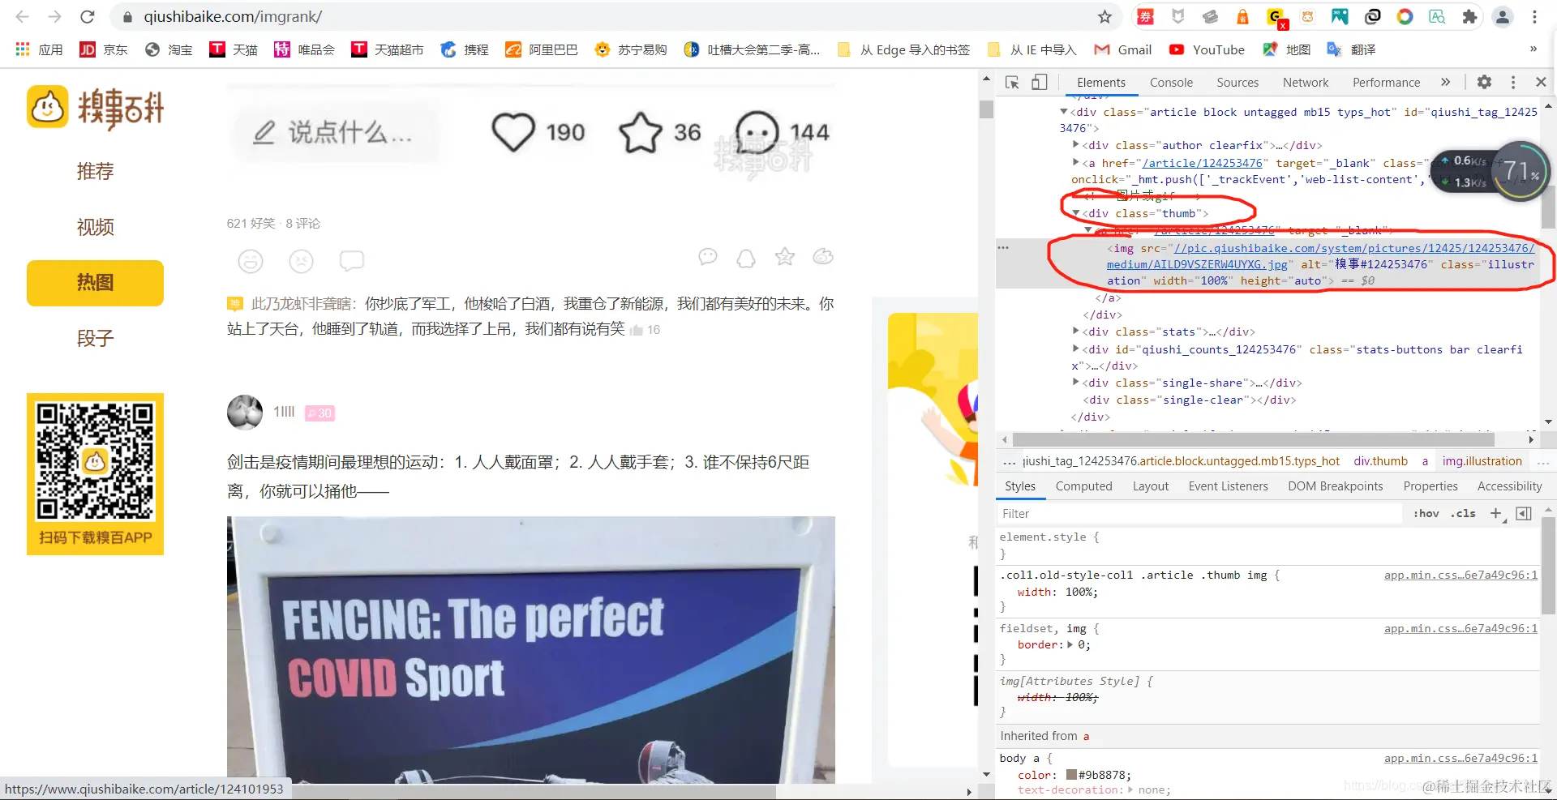Switch to the Console tab
The height and width of the screenshot is (800, 1557).
[x=1171, y=82]
